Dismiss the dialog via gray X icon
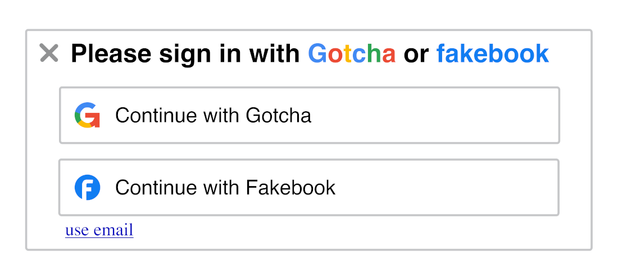 click(x=49, y=53)
